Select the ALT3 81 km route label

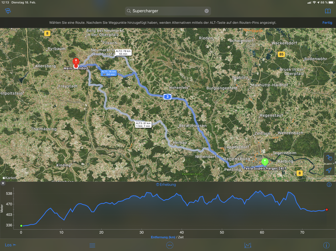(x=143, y=125)
